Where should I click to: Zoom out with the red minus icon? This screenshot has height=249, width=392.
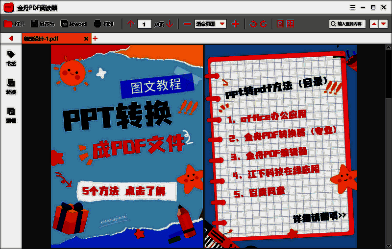[x=187, y=24]
